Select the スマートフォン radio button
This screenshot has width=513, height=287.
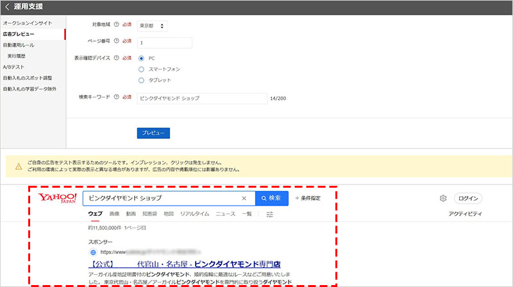point(142,69)
